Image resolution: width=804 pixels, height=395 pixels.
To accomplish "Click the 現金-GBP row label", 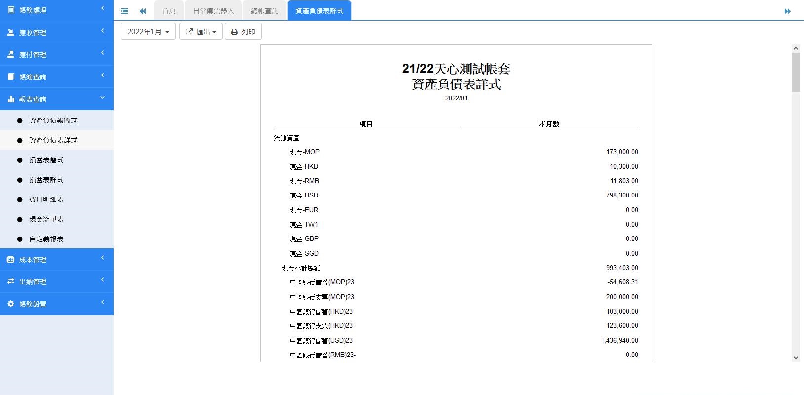I will click(304, 239).
